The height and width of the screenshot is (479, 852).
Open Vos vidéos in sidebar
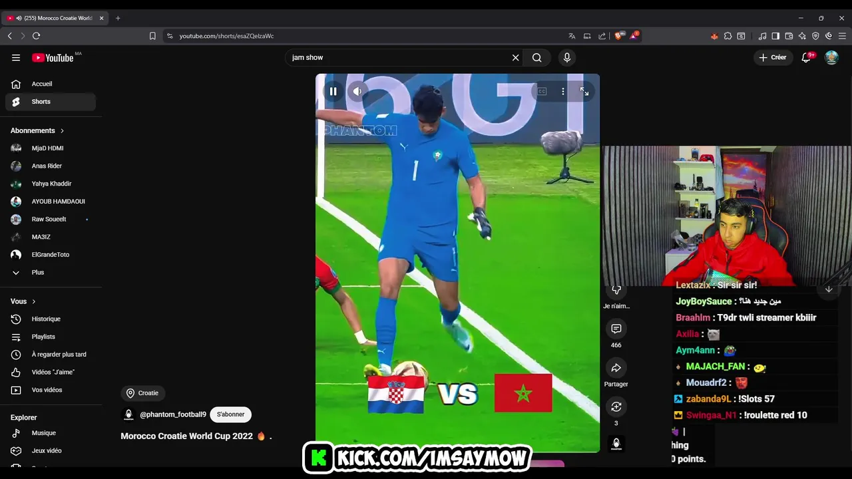point(51,390)
